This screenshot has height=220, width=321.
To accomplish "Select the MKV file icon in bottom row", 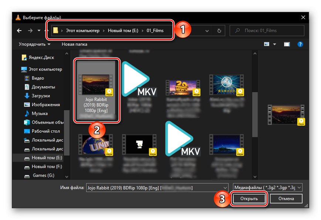I will pyautogui.click(x=183, y=139).
